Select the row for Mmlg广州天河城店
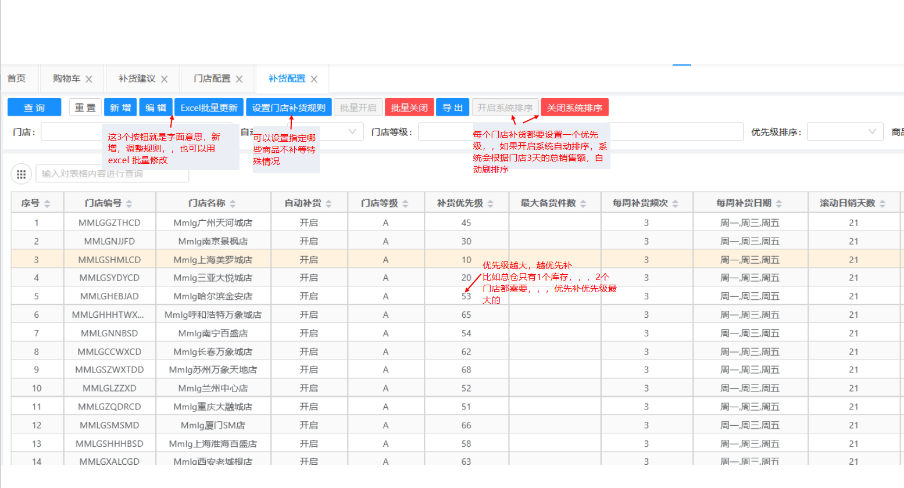Viewport: 904px width, 488px height. click(213, 223)
